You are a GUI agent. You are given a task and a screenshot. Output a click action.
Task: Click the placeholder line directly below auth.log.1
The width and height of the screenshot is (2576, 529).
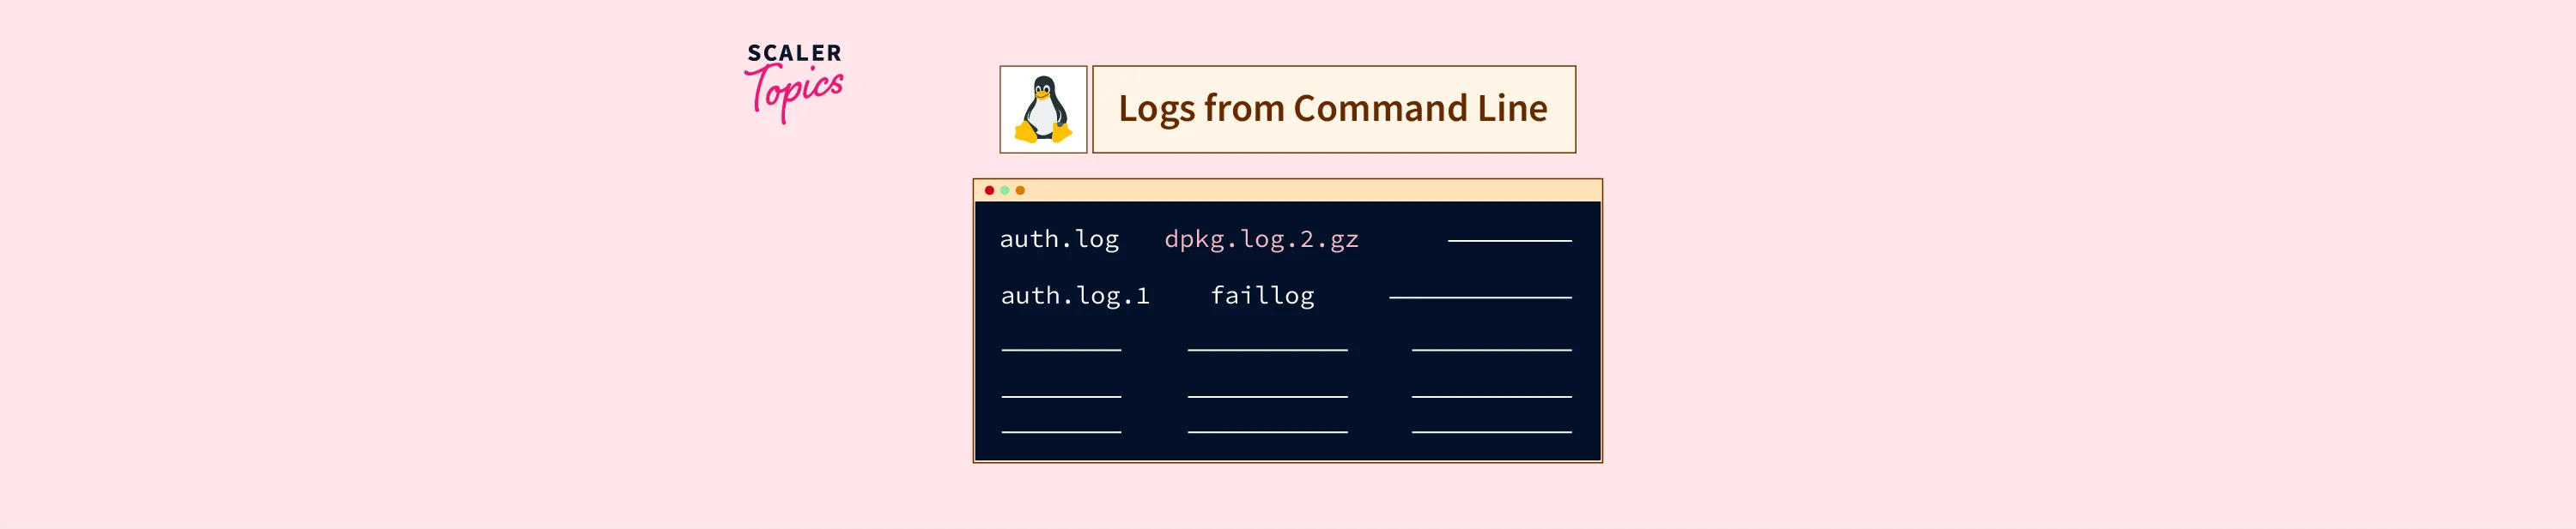pos(1061,351)
